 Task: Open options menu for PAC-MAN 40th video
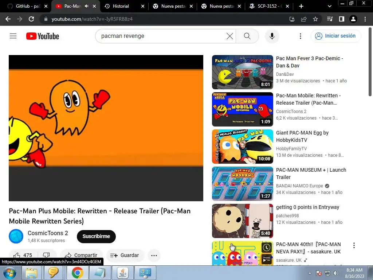pyautogui.click(x=354, y=245)
